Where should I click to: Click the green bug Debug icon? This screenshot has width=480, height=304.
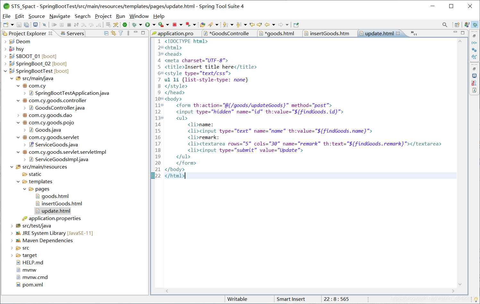click(134, 25)
